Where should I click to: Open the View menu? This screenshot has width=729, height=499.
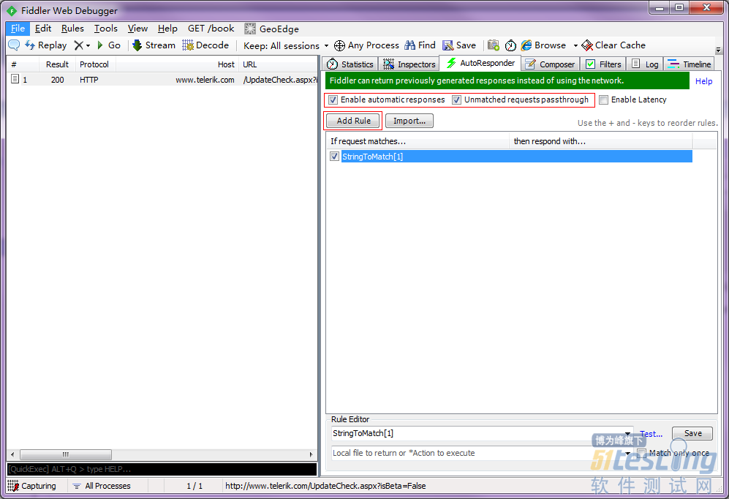tap(137, 29)
